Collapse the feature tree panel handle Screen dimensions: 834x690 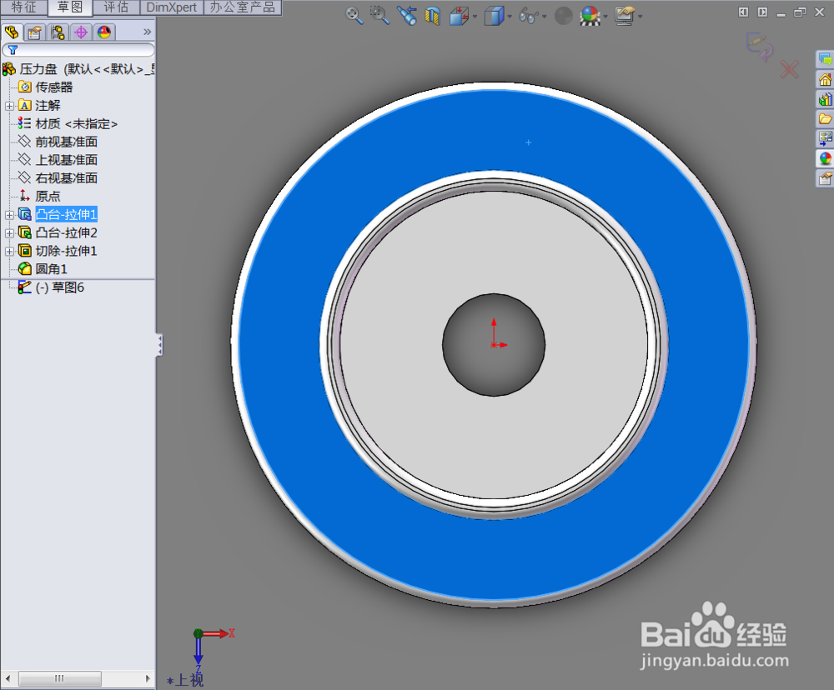(x=159, y=345)
